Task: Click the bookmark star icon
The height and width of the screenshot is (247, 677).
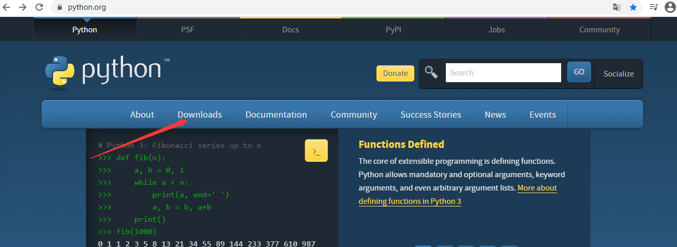Action: [633, 7]
